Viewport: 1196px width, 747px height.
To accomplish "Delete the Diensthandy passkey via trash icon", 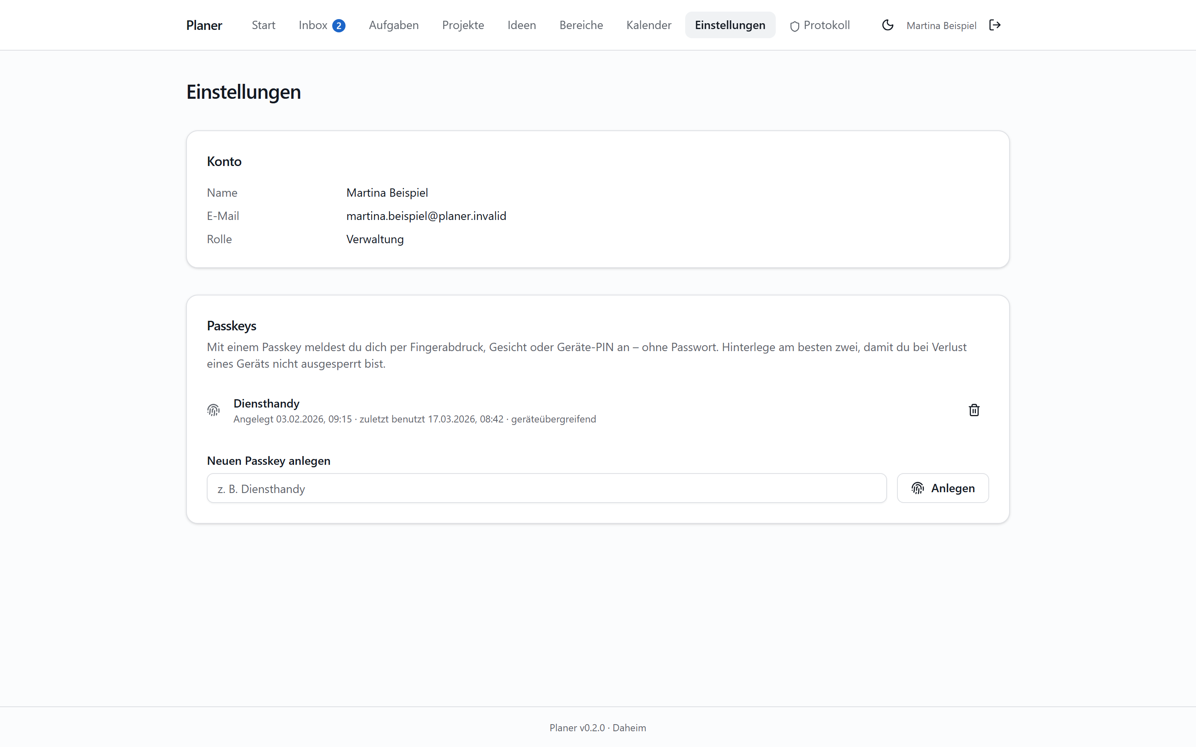I will [x=973, y=410].
